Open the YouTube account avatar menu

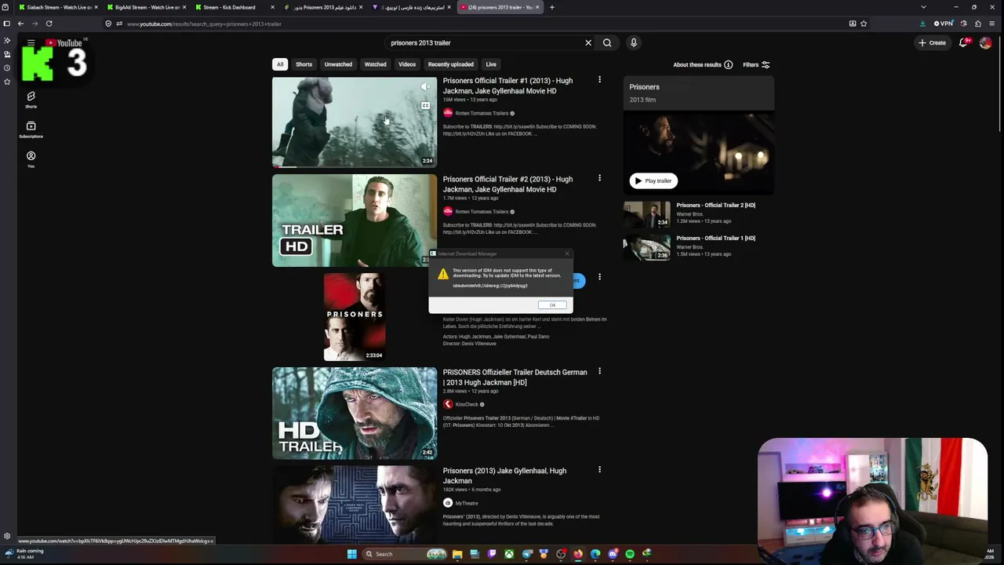[x=985, y=43]
